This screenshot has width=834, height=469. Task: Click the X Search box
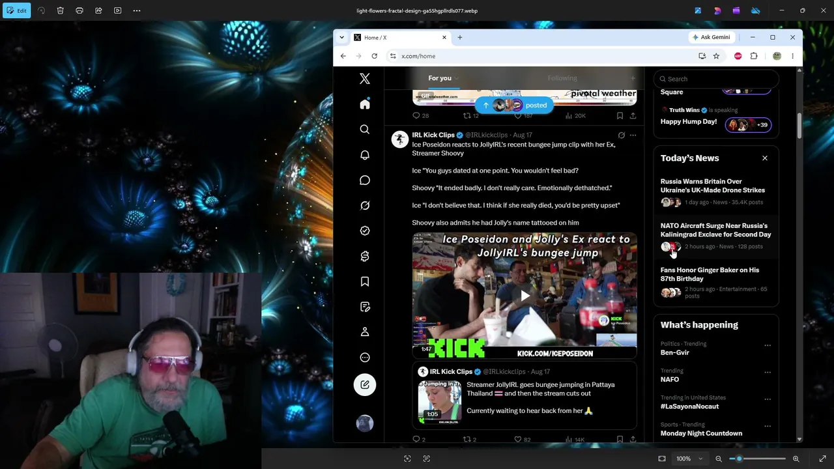point(716,79)
